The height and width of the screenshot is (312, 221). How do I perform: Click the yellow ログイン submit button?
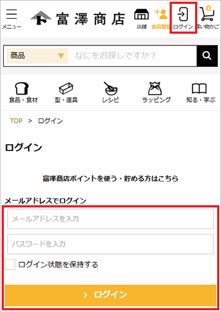[110, 295]
